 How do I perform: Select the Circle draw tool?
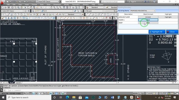[105, 14]
